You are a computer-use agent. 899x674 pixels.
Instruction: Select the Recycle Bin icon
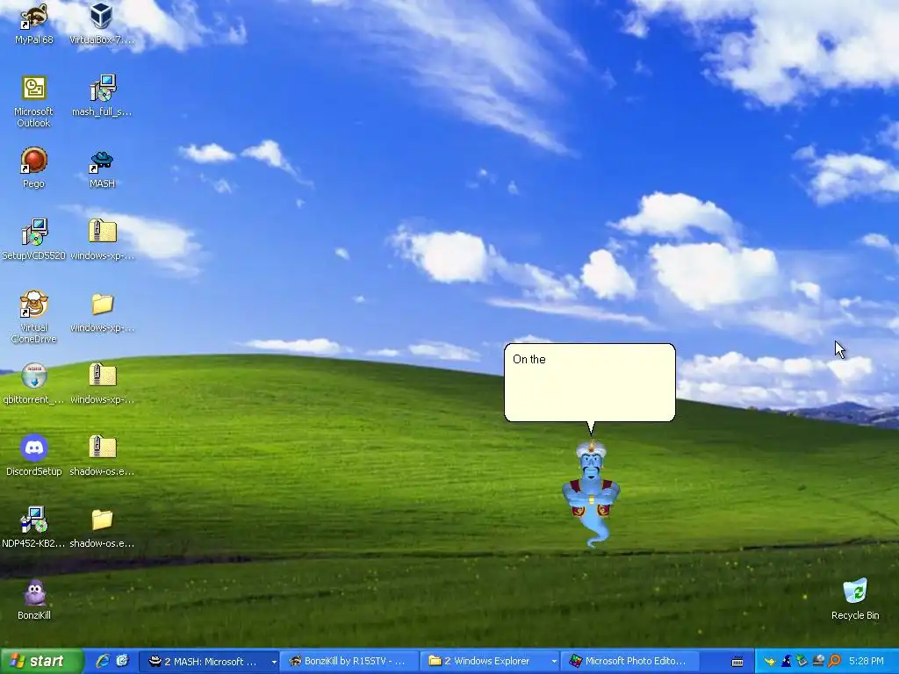pyautogui.click(x=855, y=599)
